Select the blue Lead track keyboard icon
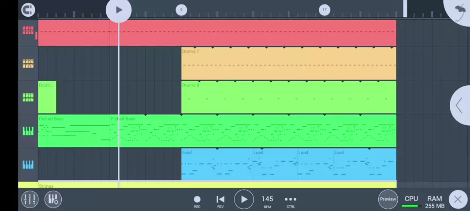 click(28, 164)
